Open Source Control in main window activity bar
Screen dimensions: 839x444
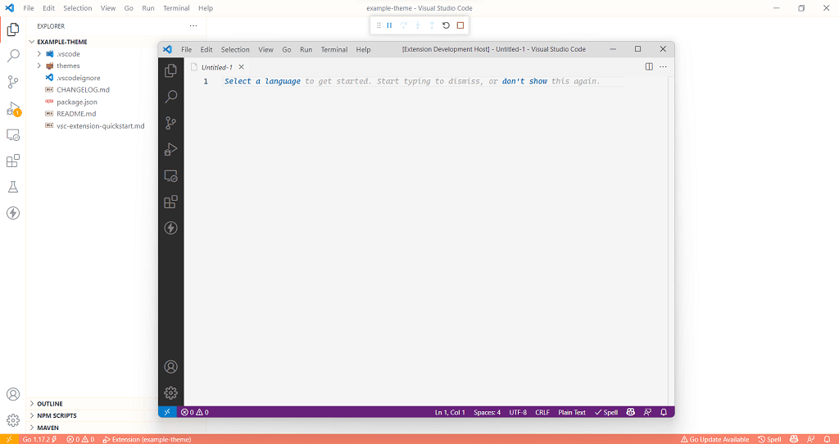[13, 82]
